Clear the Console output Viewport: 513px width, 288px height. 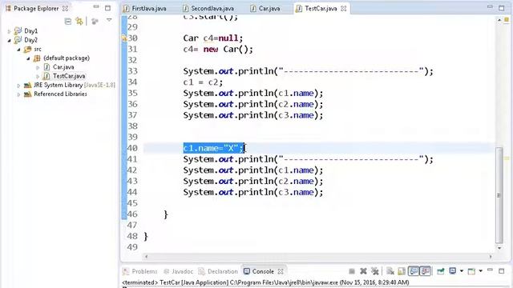click(390, 271)
